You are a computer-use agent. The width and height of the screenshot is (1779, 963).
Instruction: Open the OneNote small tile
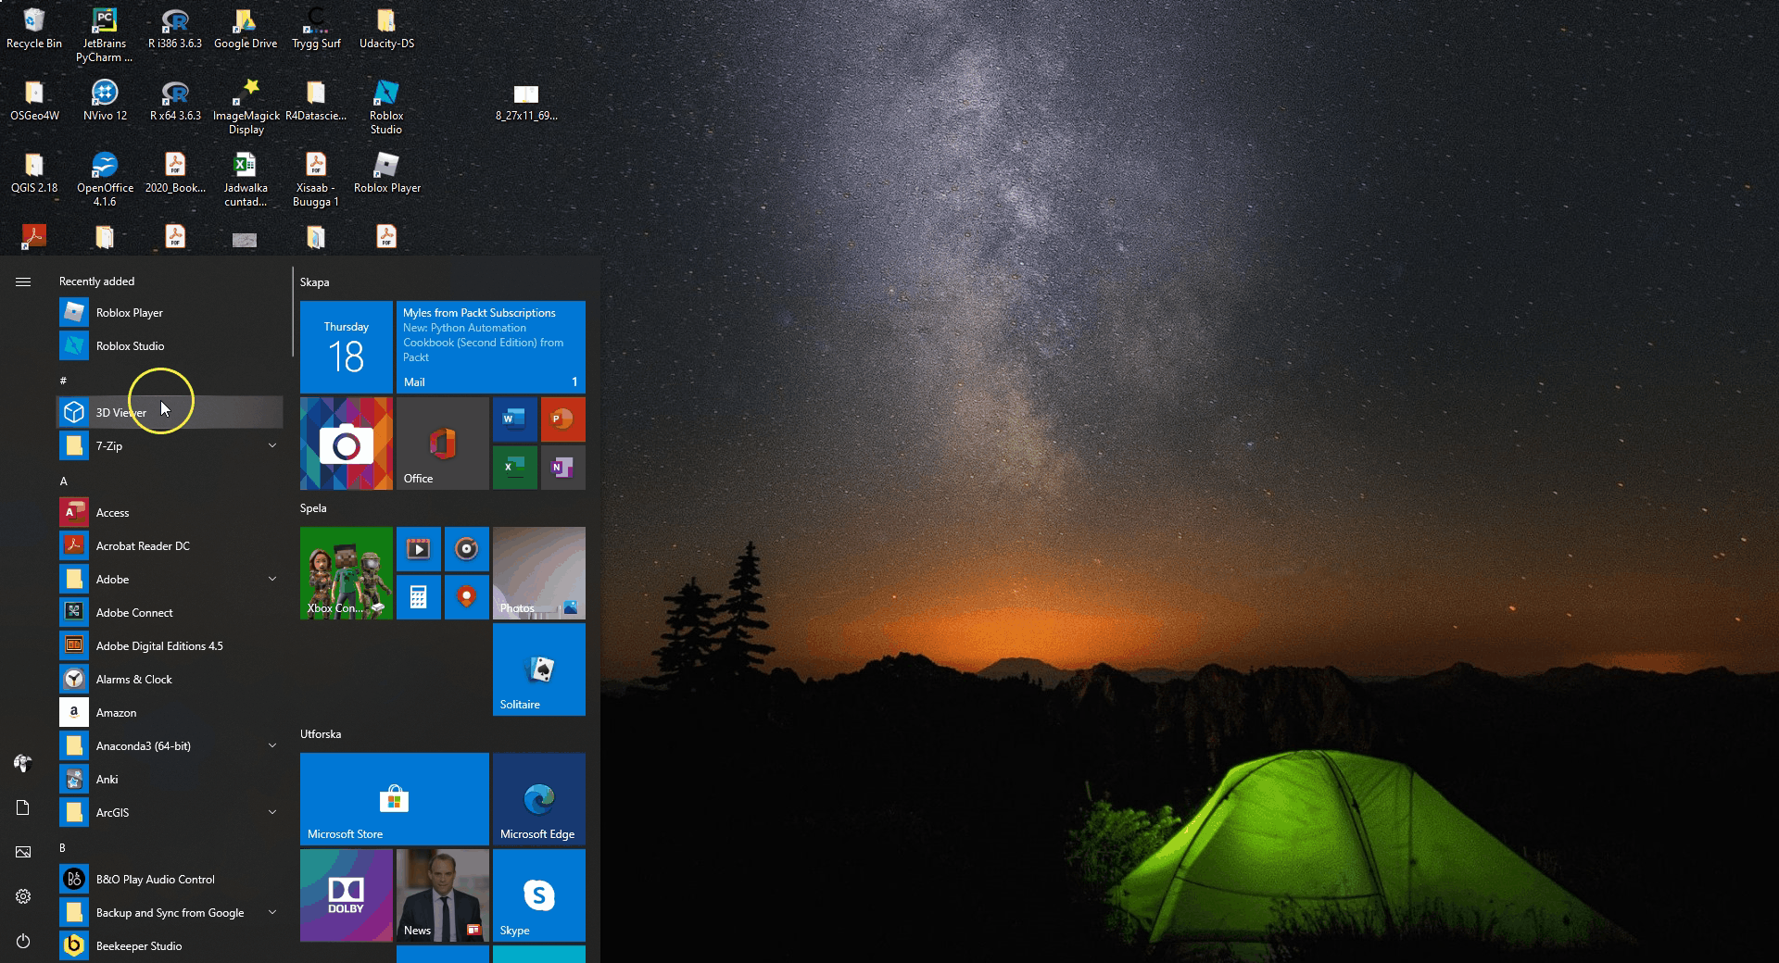[x=562, y=468]
